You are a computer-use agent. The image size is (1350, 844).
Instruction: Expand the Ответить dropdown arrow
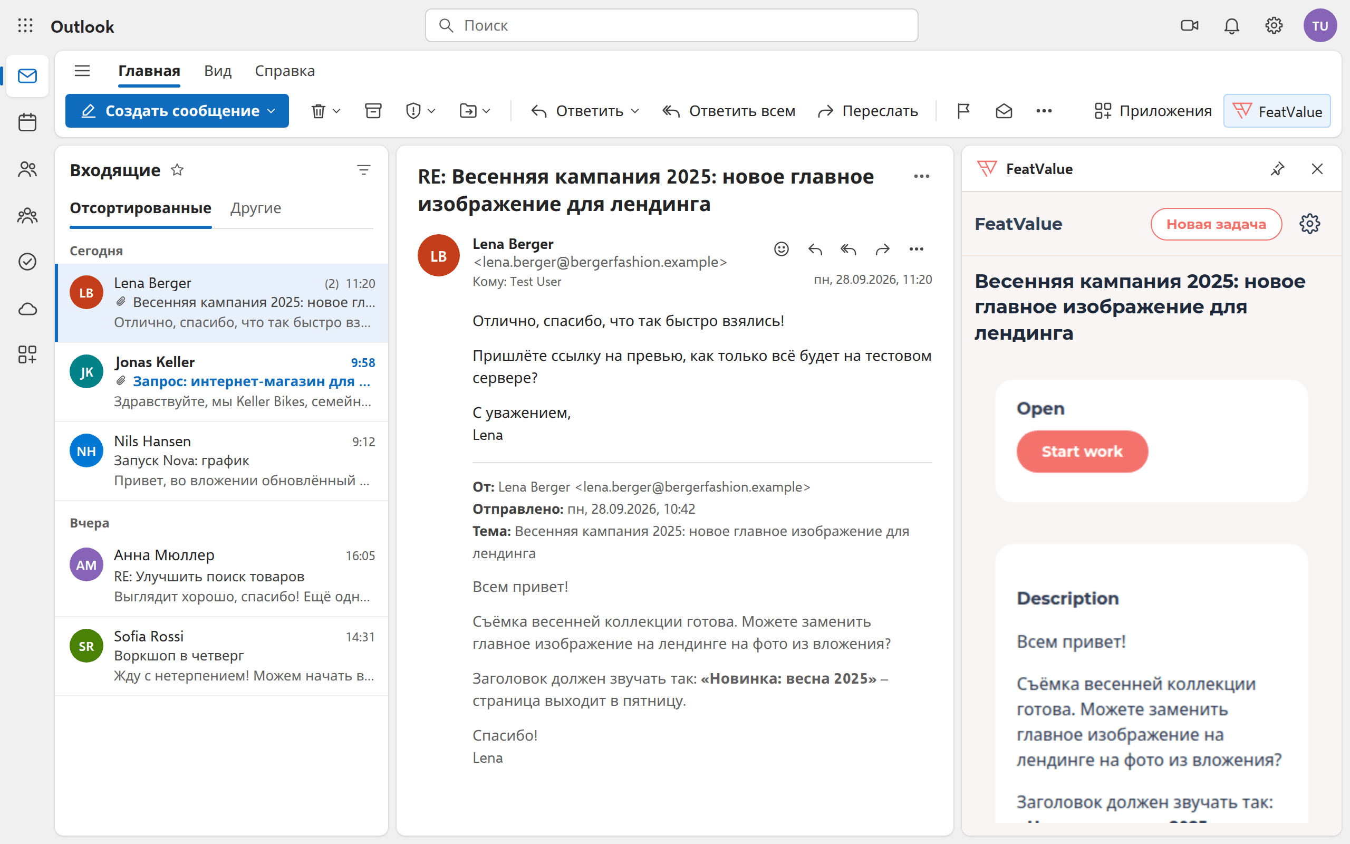(635, 111)
